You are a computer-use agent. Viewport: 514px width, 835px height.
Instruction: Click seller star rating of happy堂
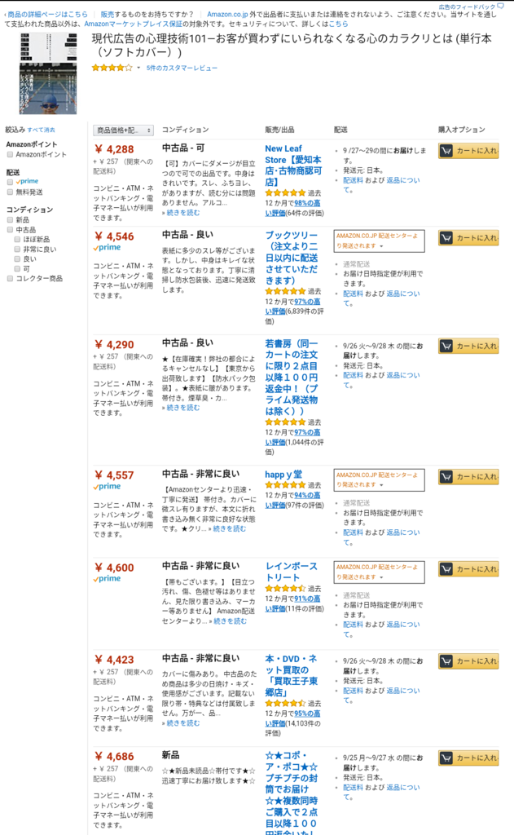(x=285, y=485)
